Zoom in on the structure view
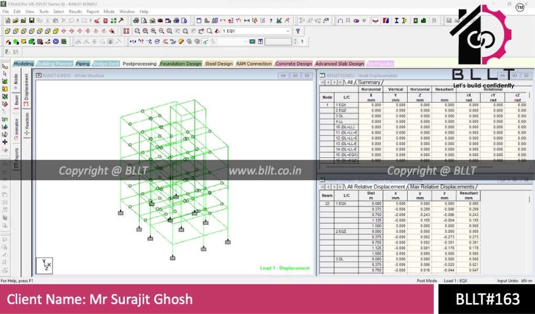Screen dimensions: 535x314 (153, 31)
